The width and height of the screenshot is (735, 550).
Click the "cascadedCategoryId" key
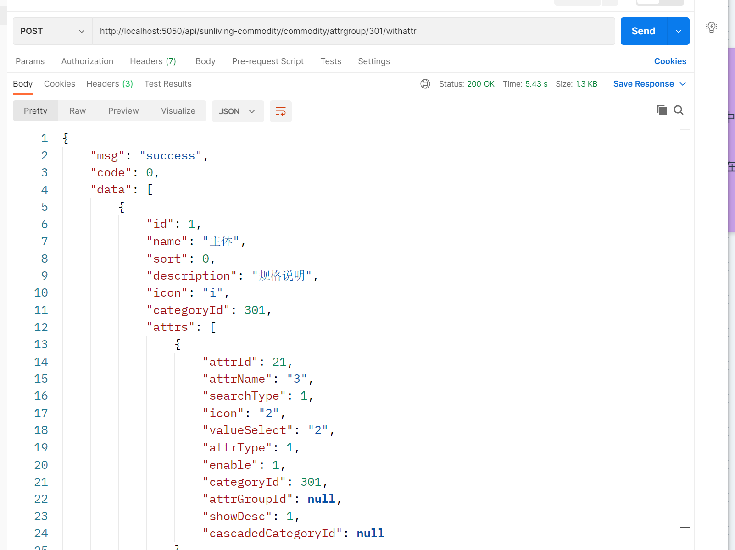click(273, 533)
